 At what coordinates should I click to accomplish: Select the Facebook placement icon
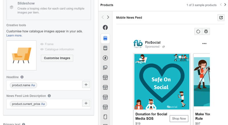pyautogui.click(x=105, y=27)
